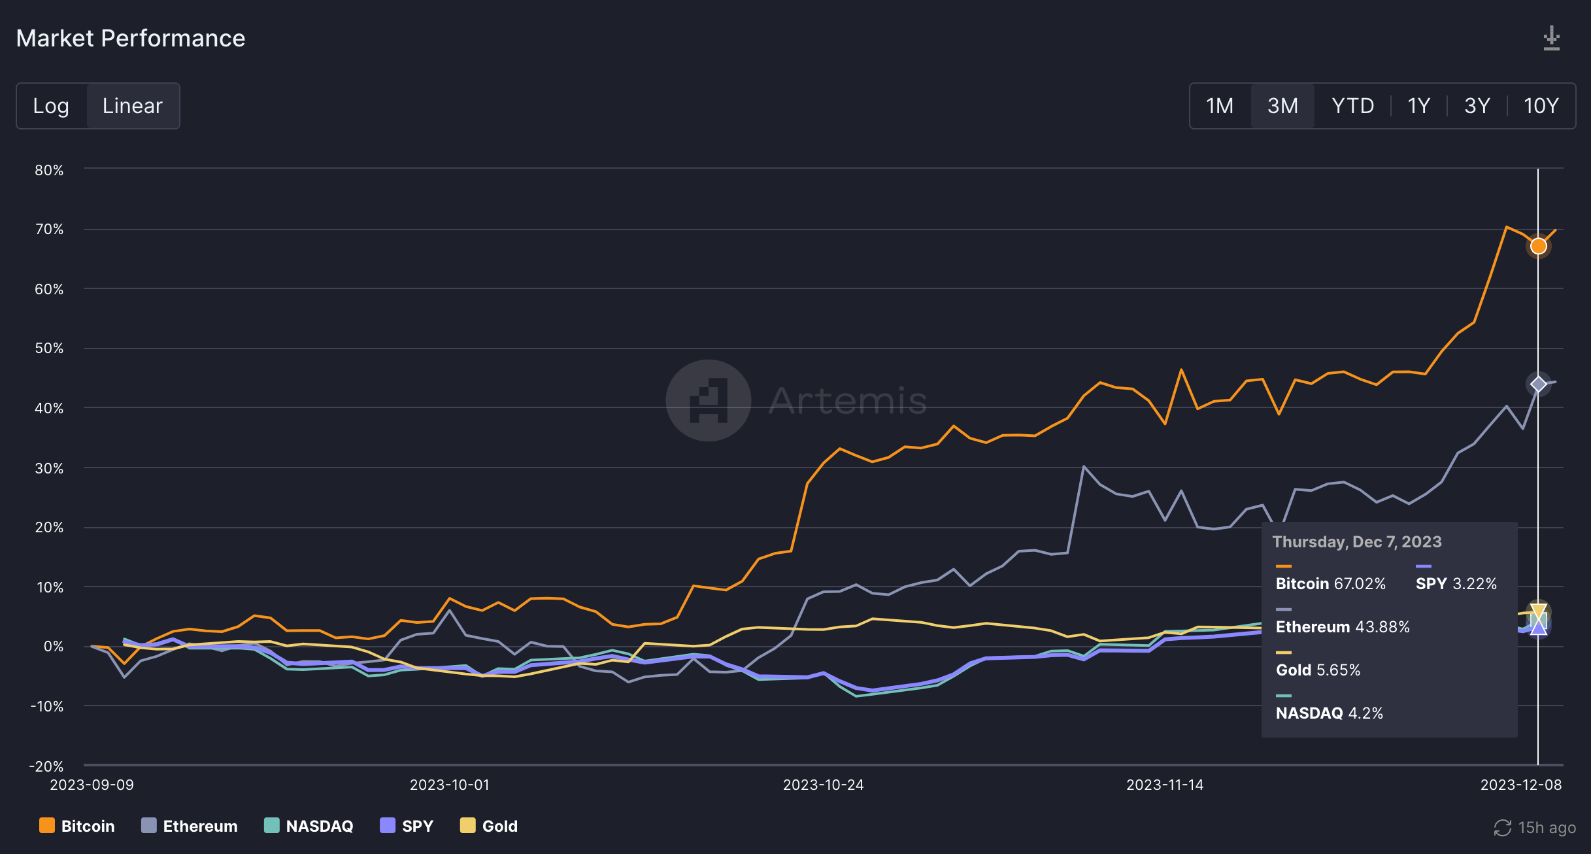This screenshot has width=1591, height=854.
Task: Switch chart scale to Log
Action: tap(51, 106)
